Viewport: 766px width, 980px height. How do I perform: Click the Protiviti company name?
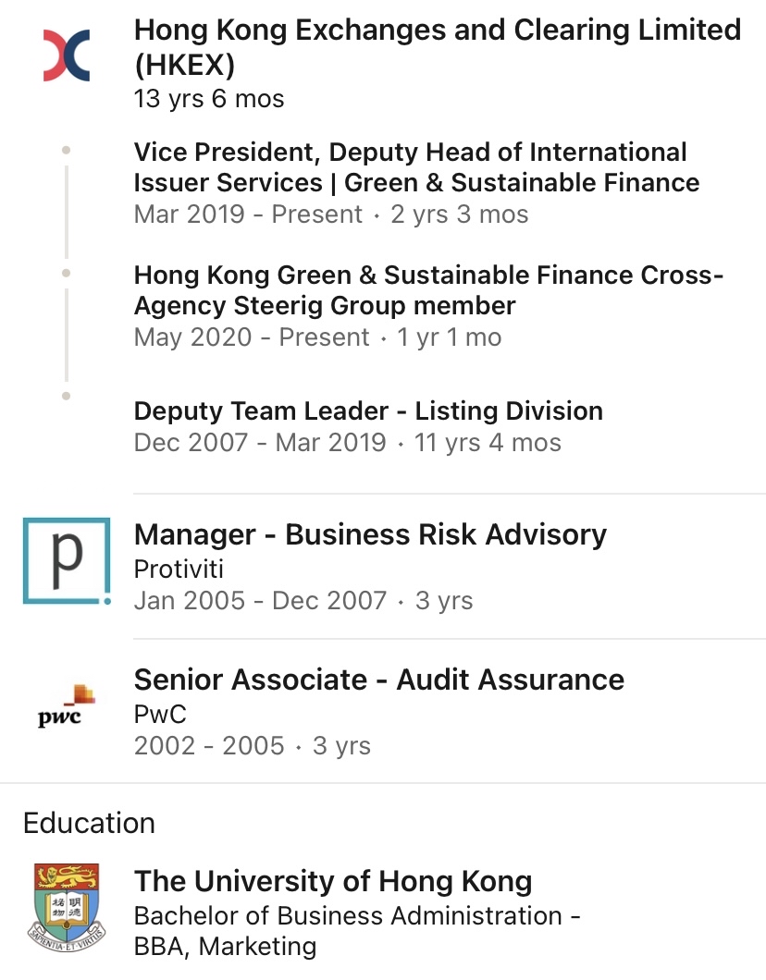coord(179,569)
